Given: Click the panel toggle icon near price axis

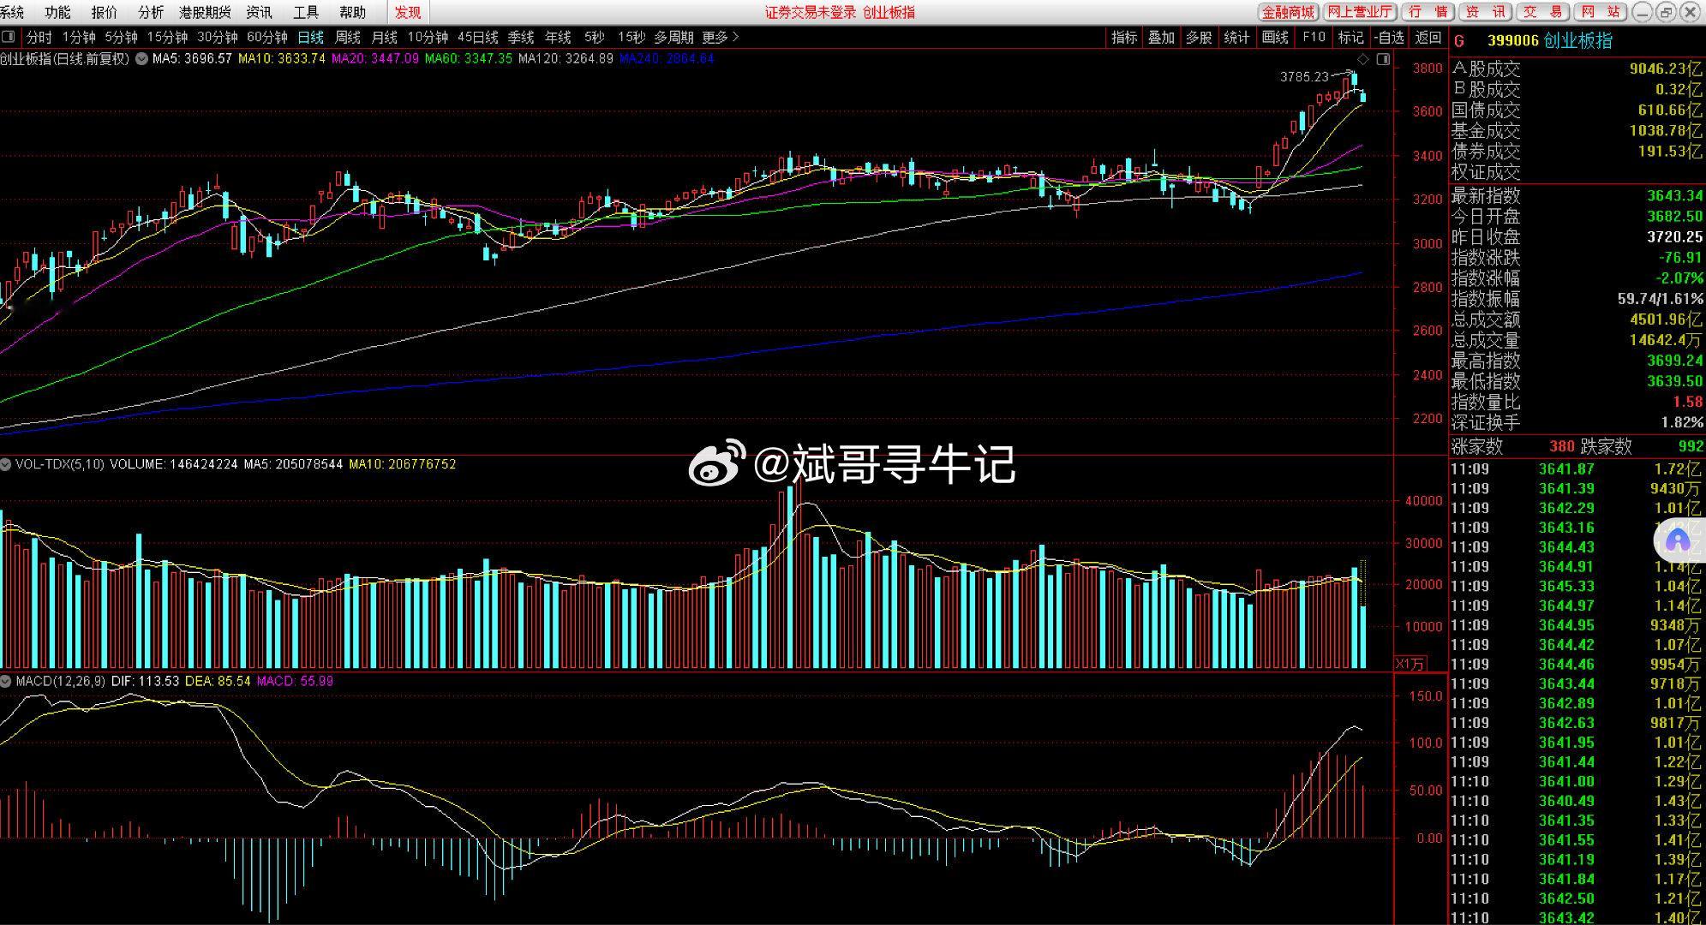Looking at the screenshot, I should (1383, 59).
